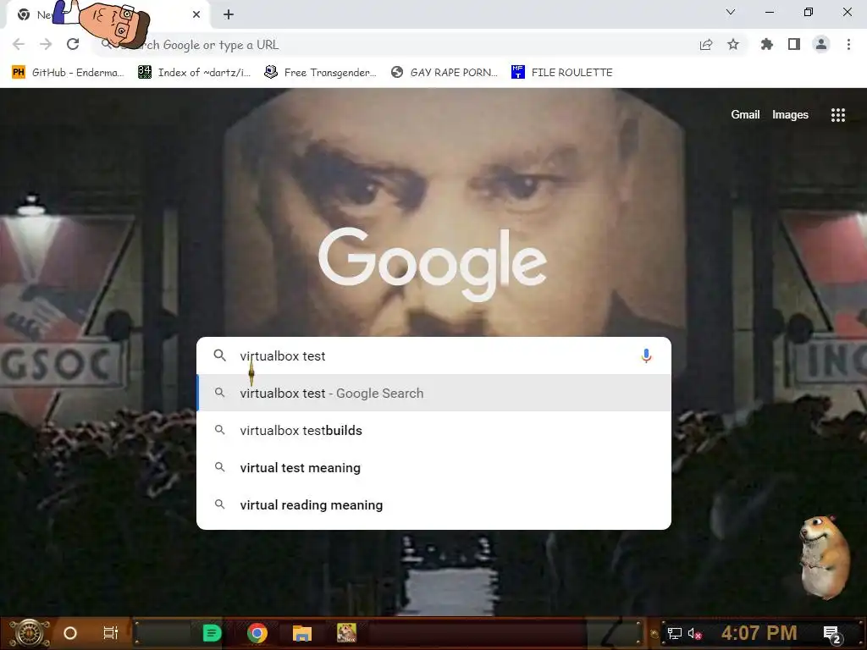Open the Chrome three-dot menu
The image size is (867, 650).
[x=848, y=44]
